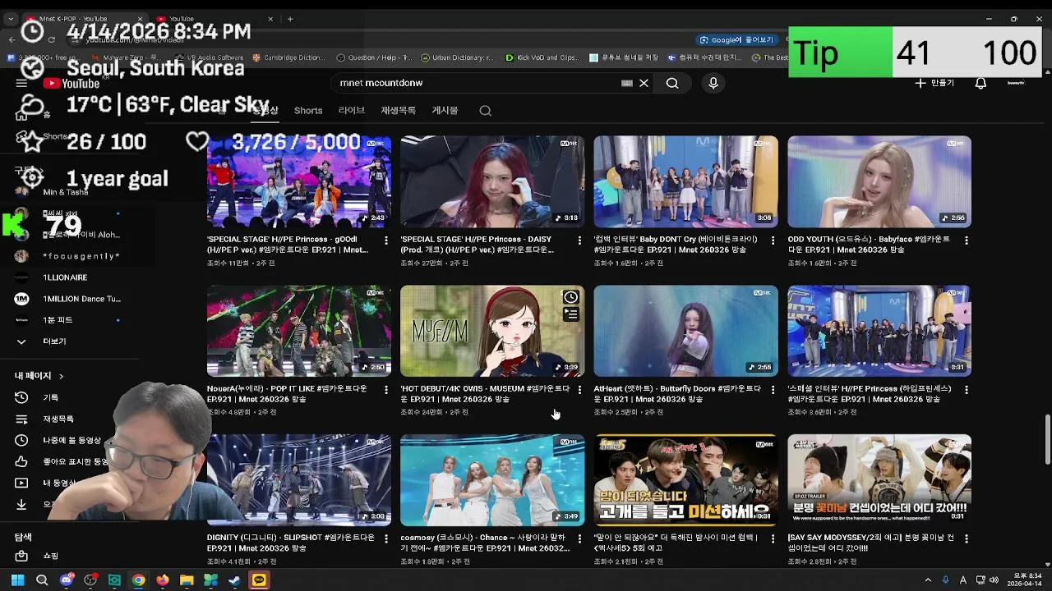Open the Windows Start menu
The width and height of the screenshot is (1052, 591).
(x=17, y=580)
